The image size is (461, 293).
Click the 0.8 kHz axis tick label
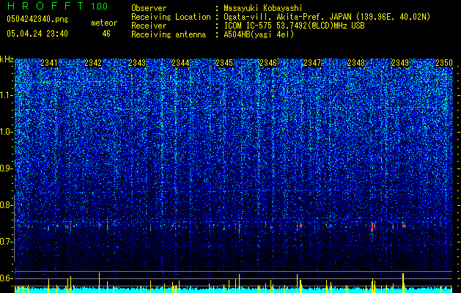[x=7, y=205]
